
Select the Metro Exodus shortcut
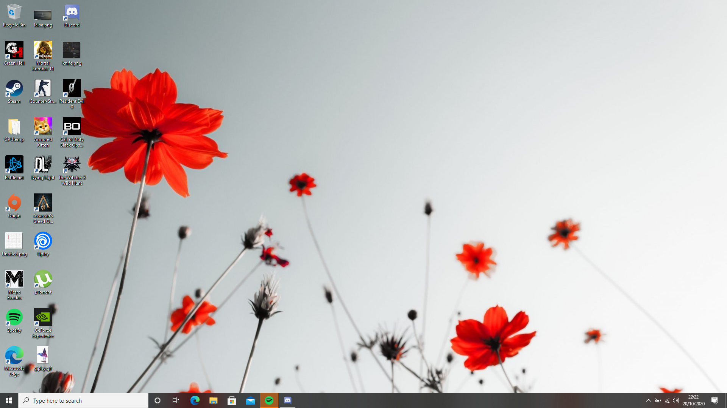point(14,285)
